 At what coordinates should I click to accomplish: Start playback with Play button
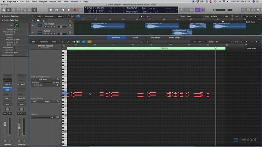(69, 10)
